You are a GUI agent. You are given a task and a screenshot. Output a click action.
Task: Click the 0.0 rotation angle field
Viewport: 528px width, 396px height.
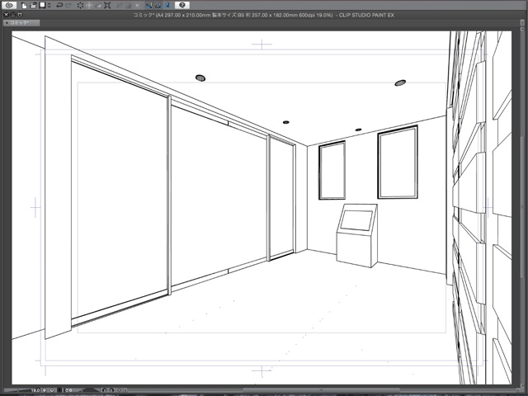click(68, 390)
